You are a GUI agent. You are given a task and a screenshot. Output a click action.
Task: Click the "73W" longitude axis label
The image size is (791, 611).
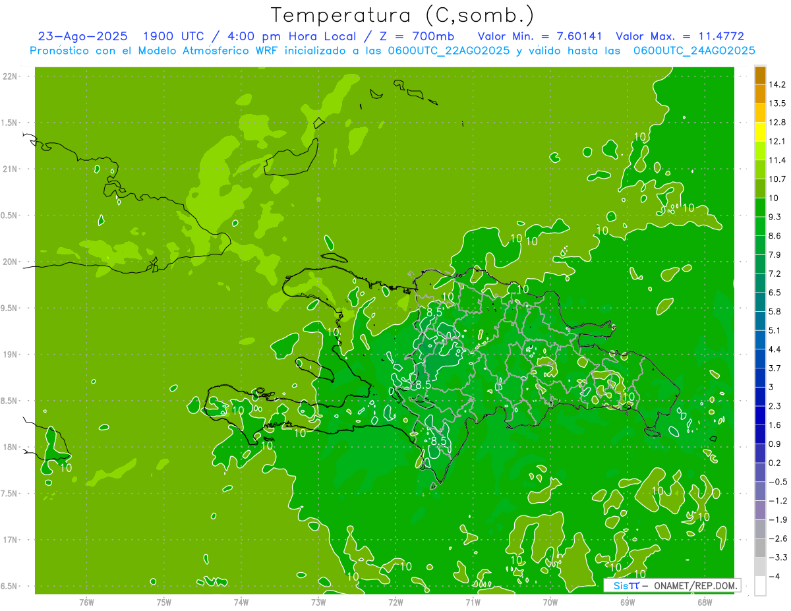coord(318,602)
